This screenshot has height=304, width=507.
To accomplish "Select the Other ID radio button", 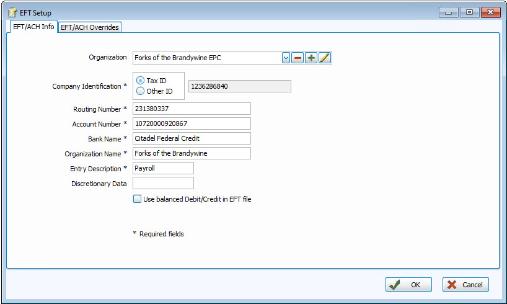I will click(x=140, y=91).
